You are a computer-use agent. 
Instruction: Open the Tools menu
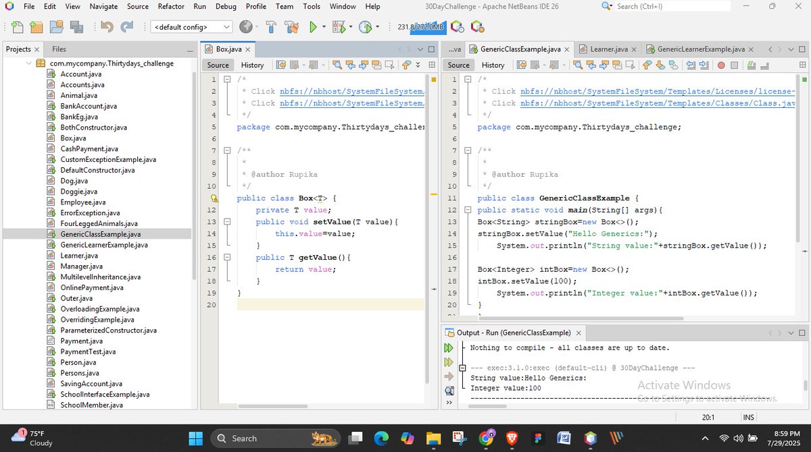312,6
